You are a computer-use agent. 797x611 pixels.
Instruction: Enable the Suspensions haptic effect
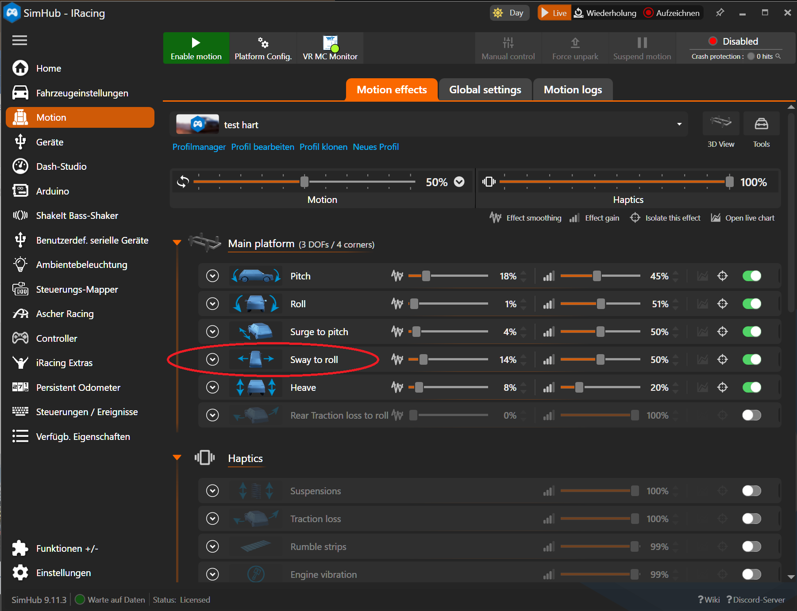(751, 491)
